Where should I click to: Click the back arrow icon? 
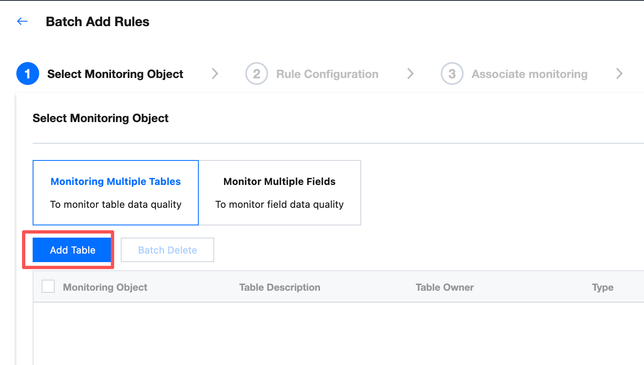click(x=22, y=21)
